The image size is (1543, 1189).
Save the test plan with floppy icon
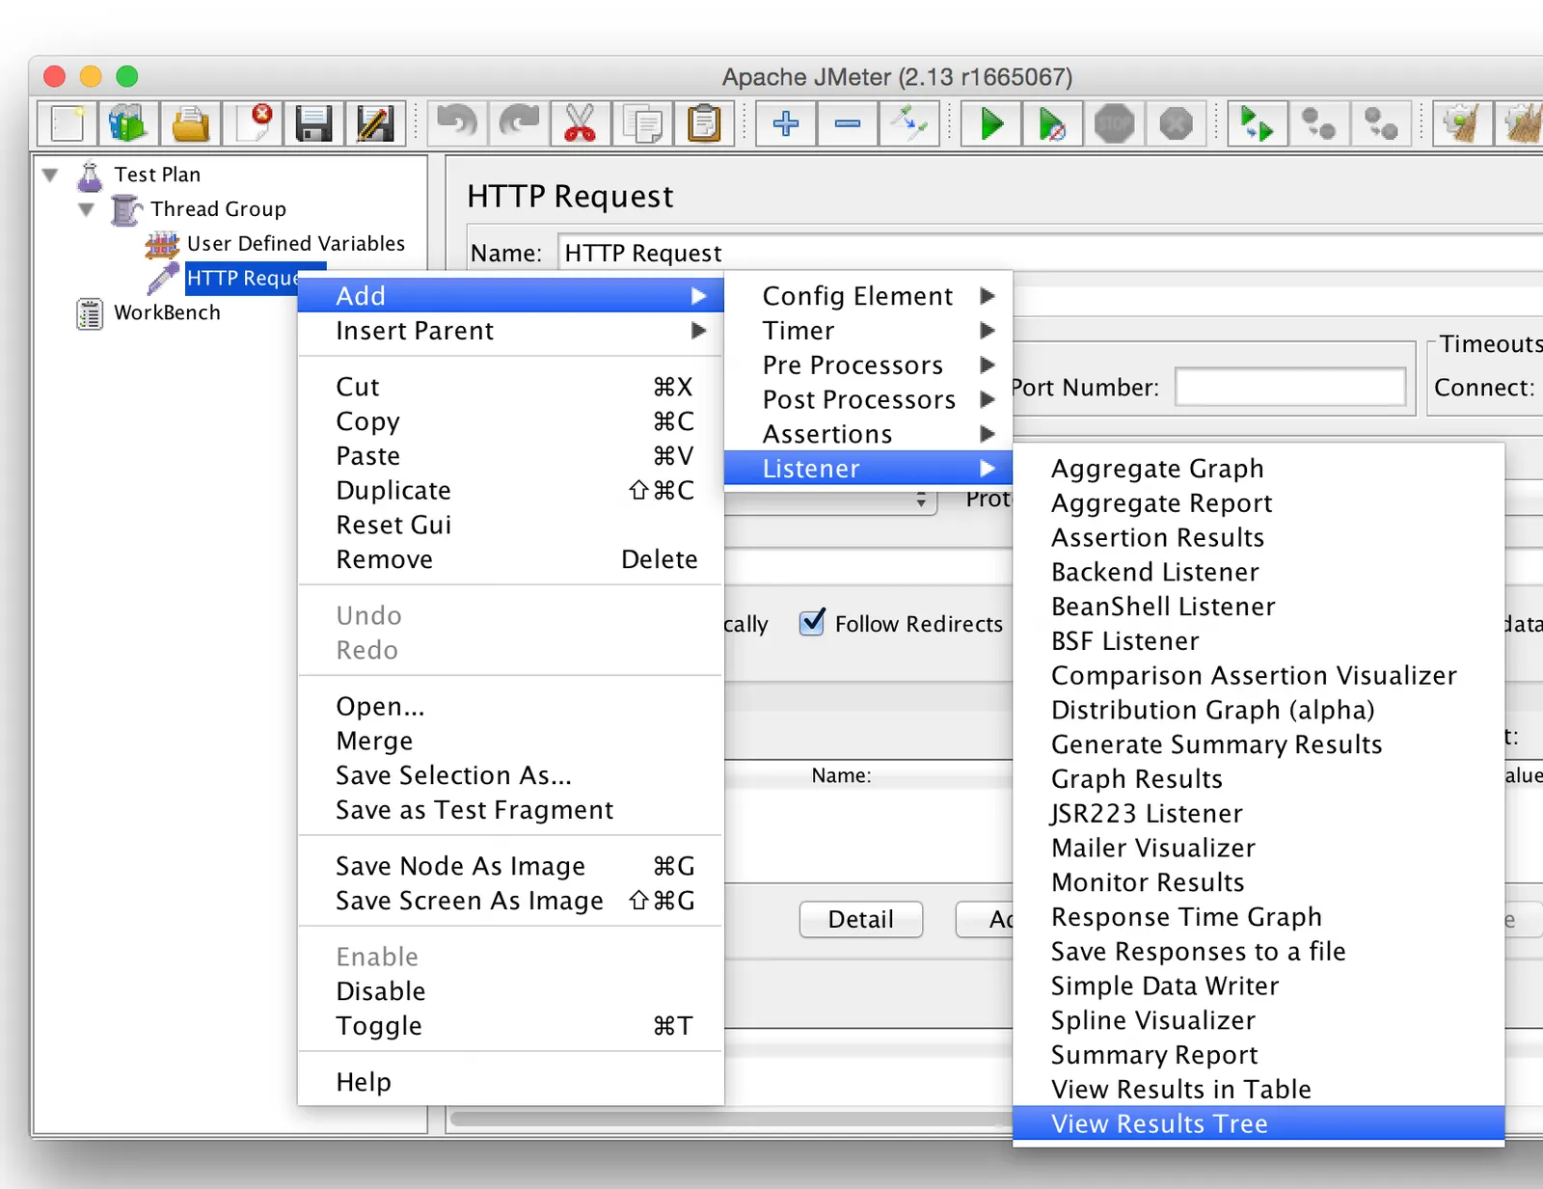point(314,123)
